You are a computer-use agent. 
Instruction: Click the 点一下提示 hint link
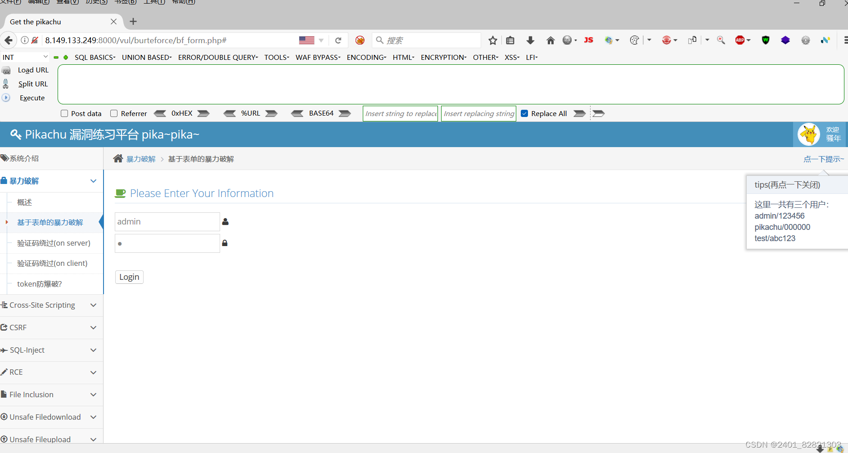(823, 159)
